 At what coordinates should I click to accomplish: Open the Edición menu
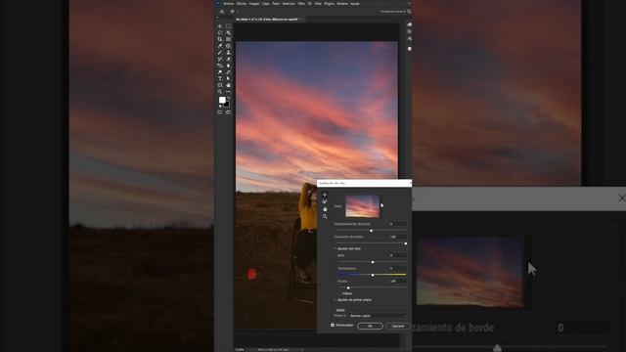point(242,4)
